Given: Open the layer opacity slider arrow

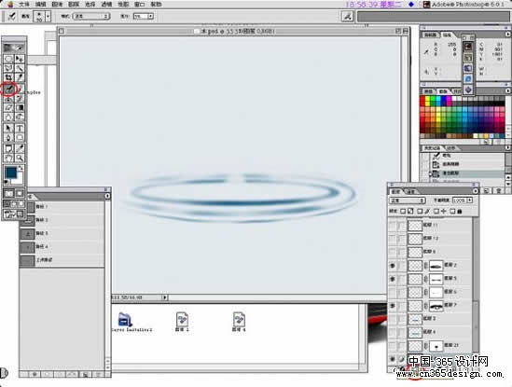Looking at the screenshot, I should coord(470,200).
